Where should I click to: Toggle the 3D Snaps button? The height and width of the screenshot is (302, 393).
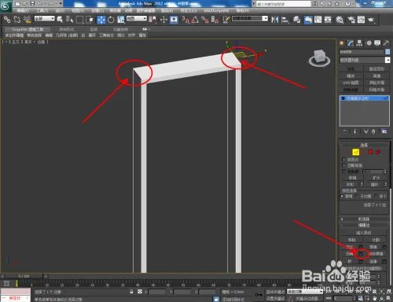[x=185, y=20]
